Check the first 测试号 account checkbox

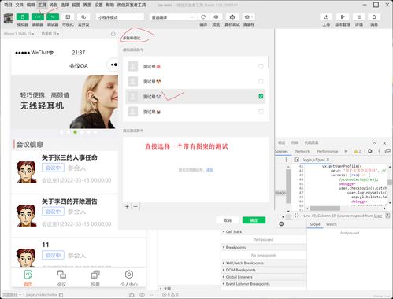(x=261, y=66)
